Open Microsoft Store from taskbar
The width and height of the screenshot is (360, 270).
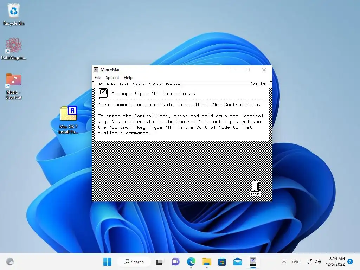[222, 262]
